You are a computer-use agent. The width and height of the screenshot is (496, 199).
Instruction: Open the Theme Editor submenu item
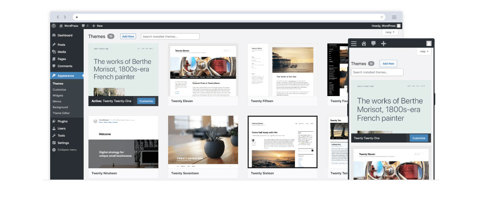click(x=61, y=113)
